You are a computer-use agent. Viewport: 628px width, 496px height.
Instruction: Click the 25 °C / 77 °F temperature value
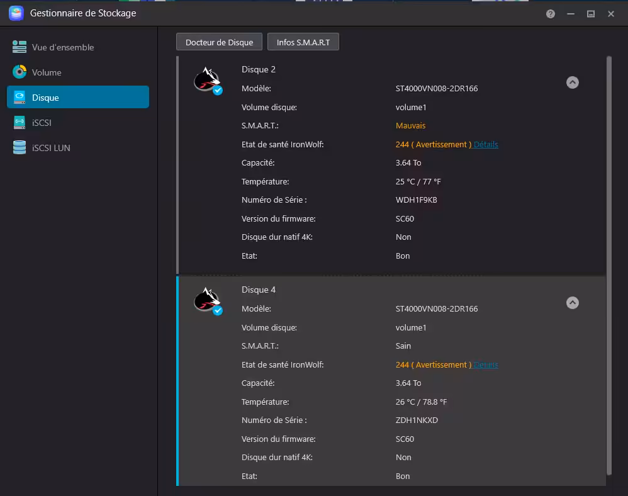click(x=418, y=181)
